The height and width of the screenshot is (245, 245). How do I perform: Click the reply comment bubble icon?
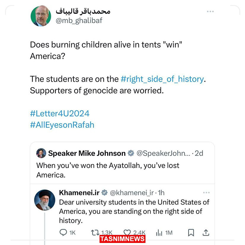click(63, 233)
